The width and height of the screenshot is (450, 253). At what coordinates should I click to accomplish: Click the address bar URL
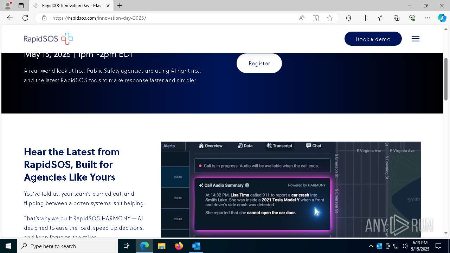[99, 18]
